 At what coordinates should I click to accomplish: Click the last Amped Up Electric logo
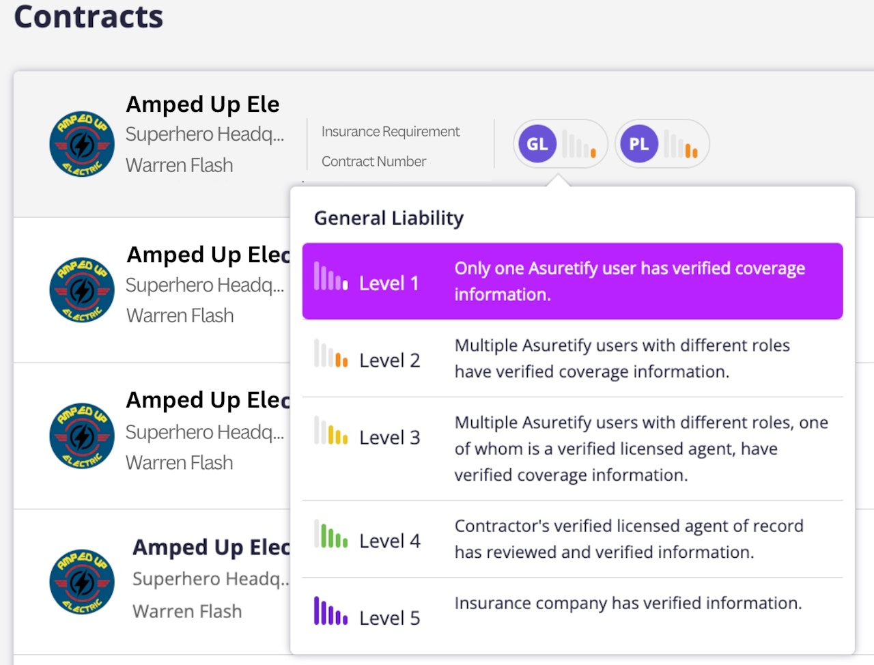click(82, 582)
